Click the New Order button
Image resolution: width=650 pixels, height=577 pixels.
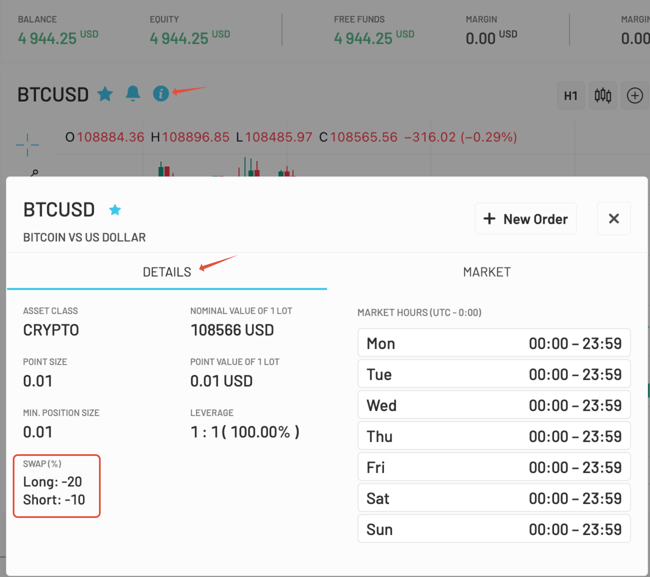pyautogui.click(x=526, y=219)
